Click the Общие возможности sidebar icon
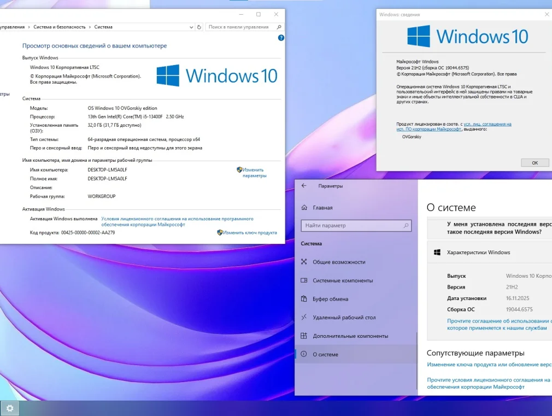This screenshot has height=416, width=552. 304,262
